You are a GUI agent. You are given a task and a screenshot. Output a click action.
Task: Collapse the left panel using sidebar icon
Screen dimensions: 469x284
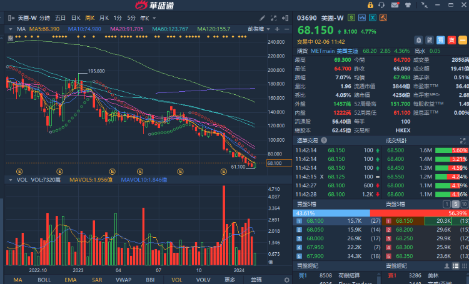point(11,18)
